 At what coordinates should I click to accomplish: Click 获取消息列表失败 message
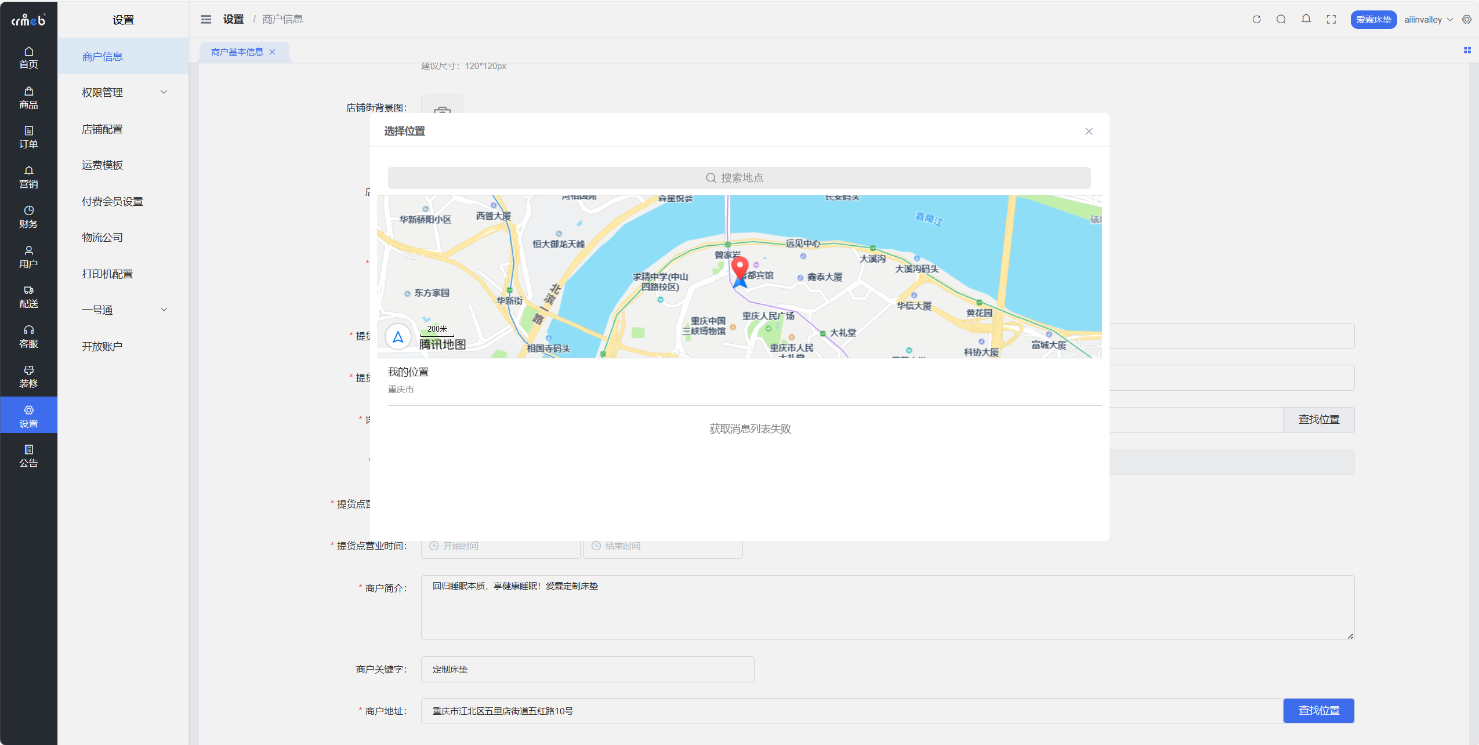tap(750, 428)
